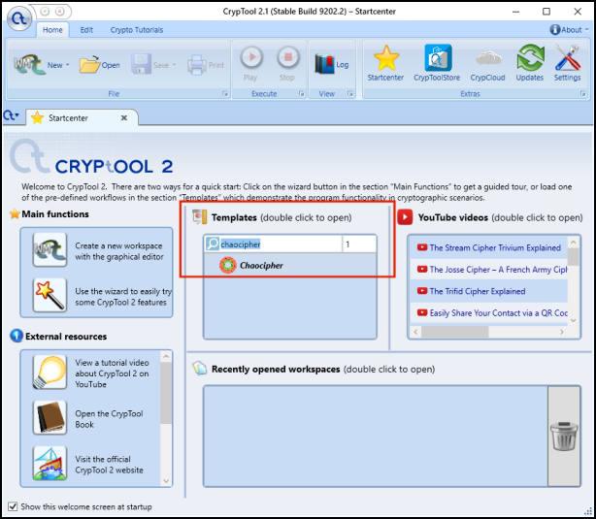Open the tab list dropdown beside Startcenter tab
596x519 pixels.
click(x=12, y=115)
